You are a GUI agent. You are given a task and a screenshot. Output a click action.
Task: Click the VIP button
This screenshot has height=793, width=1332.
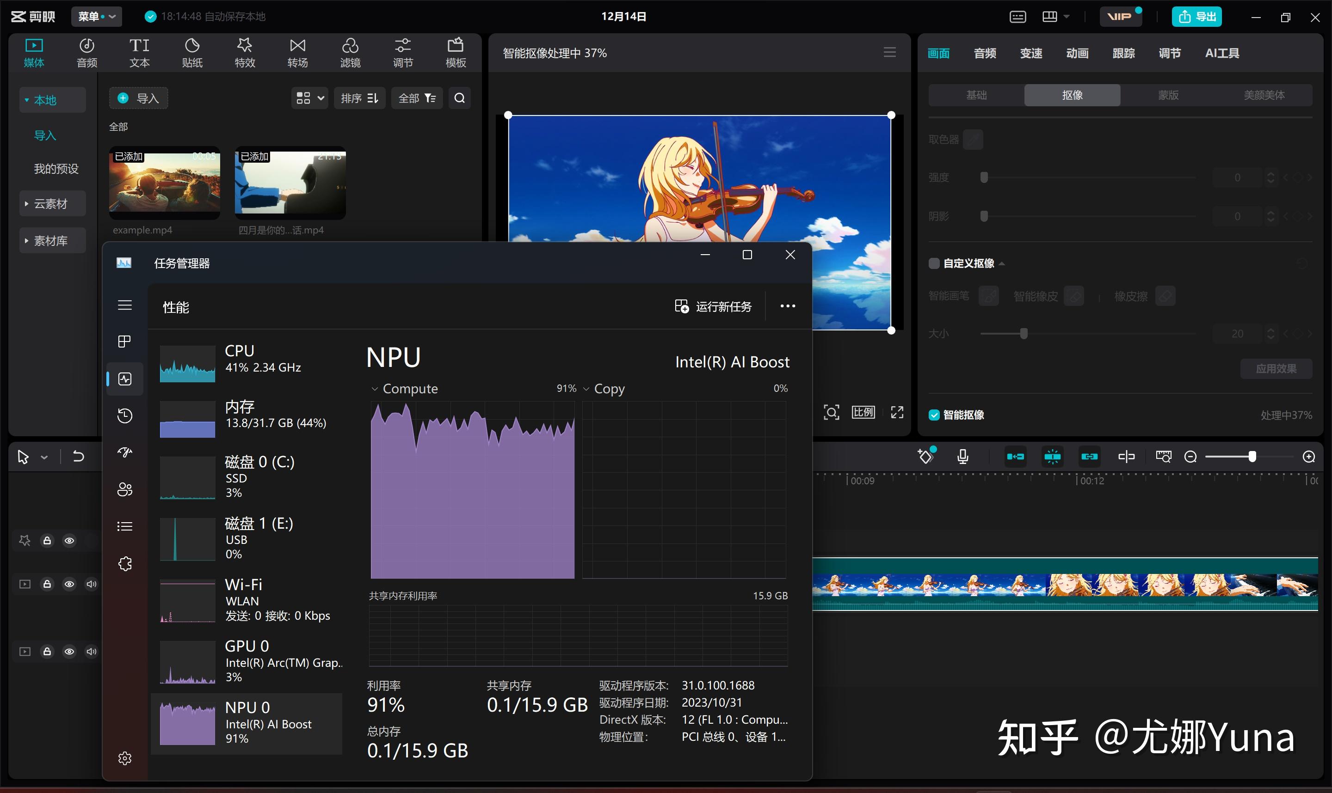point(1120,17)
